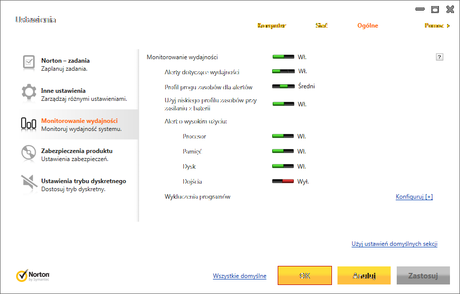460x294 pixels.
Task: Click the Norton zadania checklist icon
Action: coord(29,62)
